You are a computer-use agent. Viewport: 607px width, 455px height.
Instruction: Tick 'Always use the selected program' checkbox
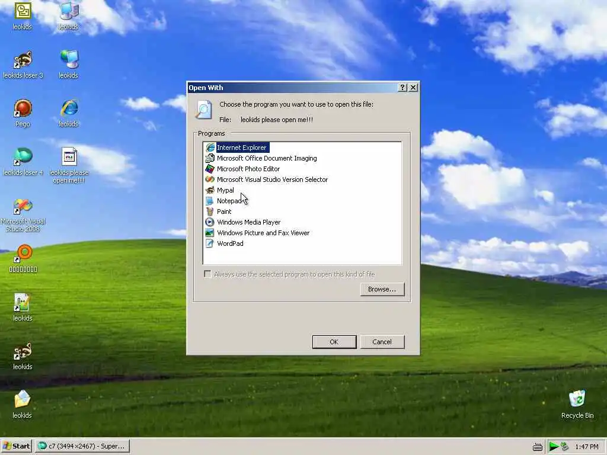208,274
